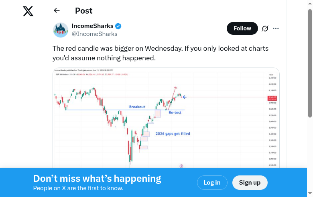Open the IncomeSharks display name link
313x197 pixels.
(92, 26)
